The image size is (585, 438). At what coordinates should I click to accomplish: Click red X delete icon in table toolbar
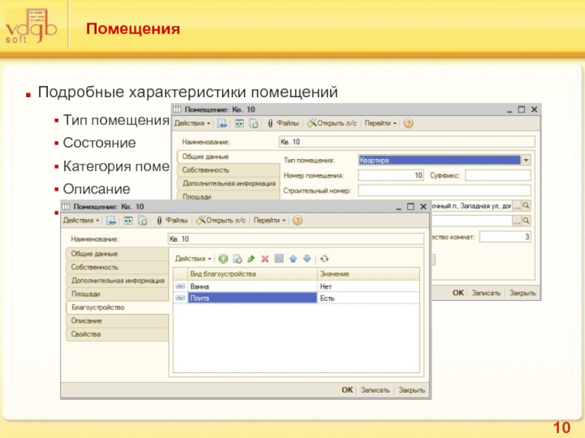click(265, 258)
